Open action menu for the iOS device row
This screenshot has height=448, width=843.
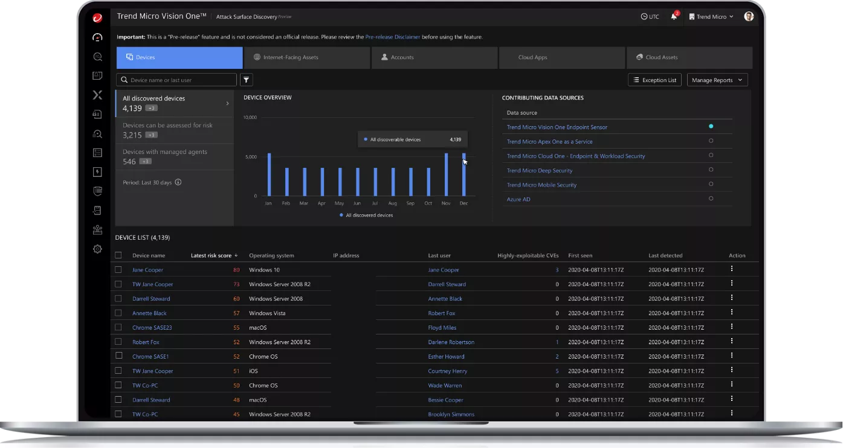[732, 370]
